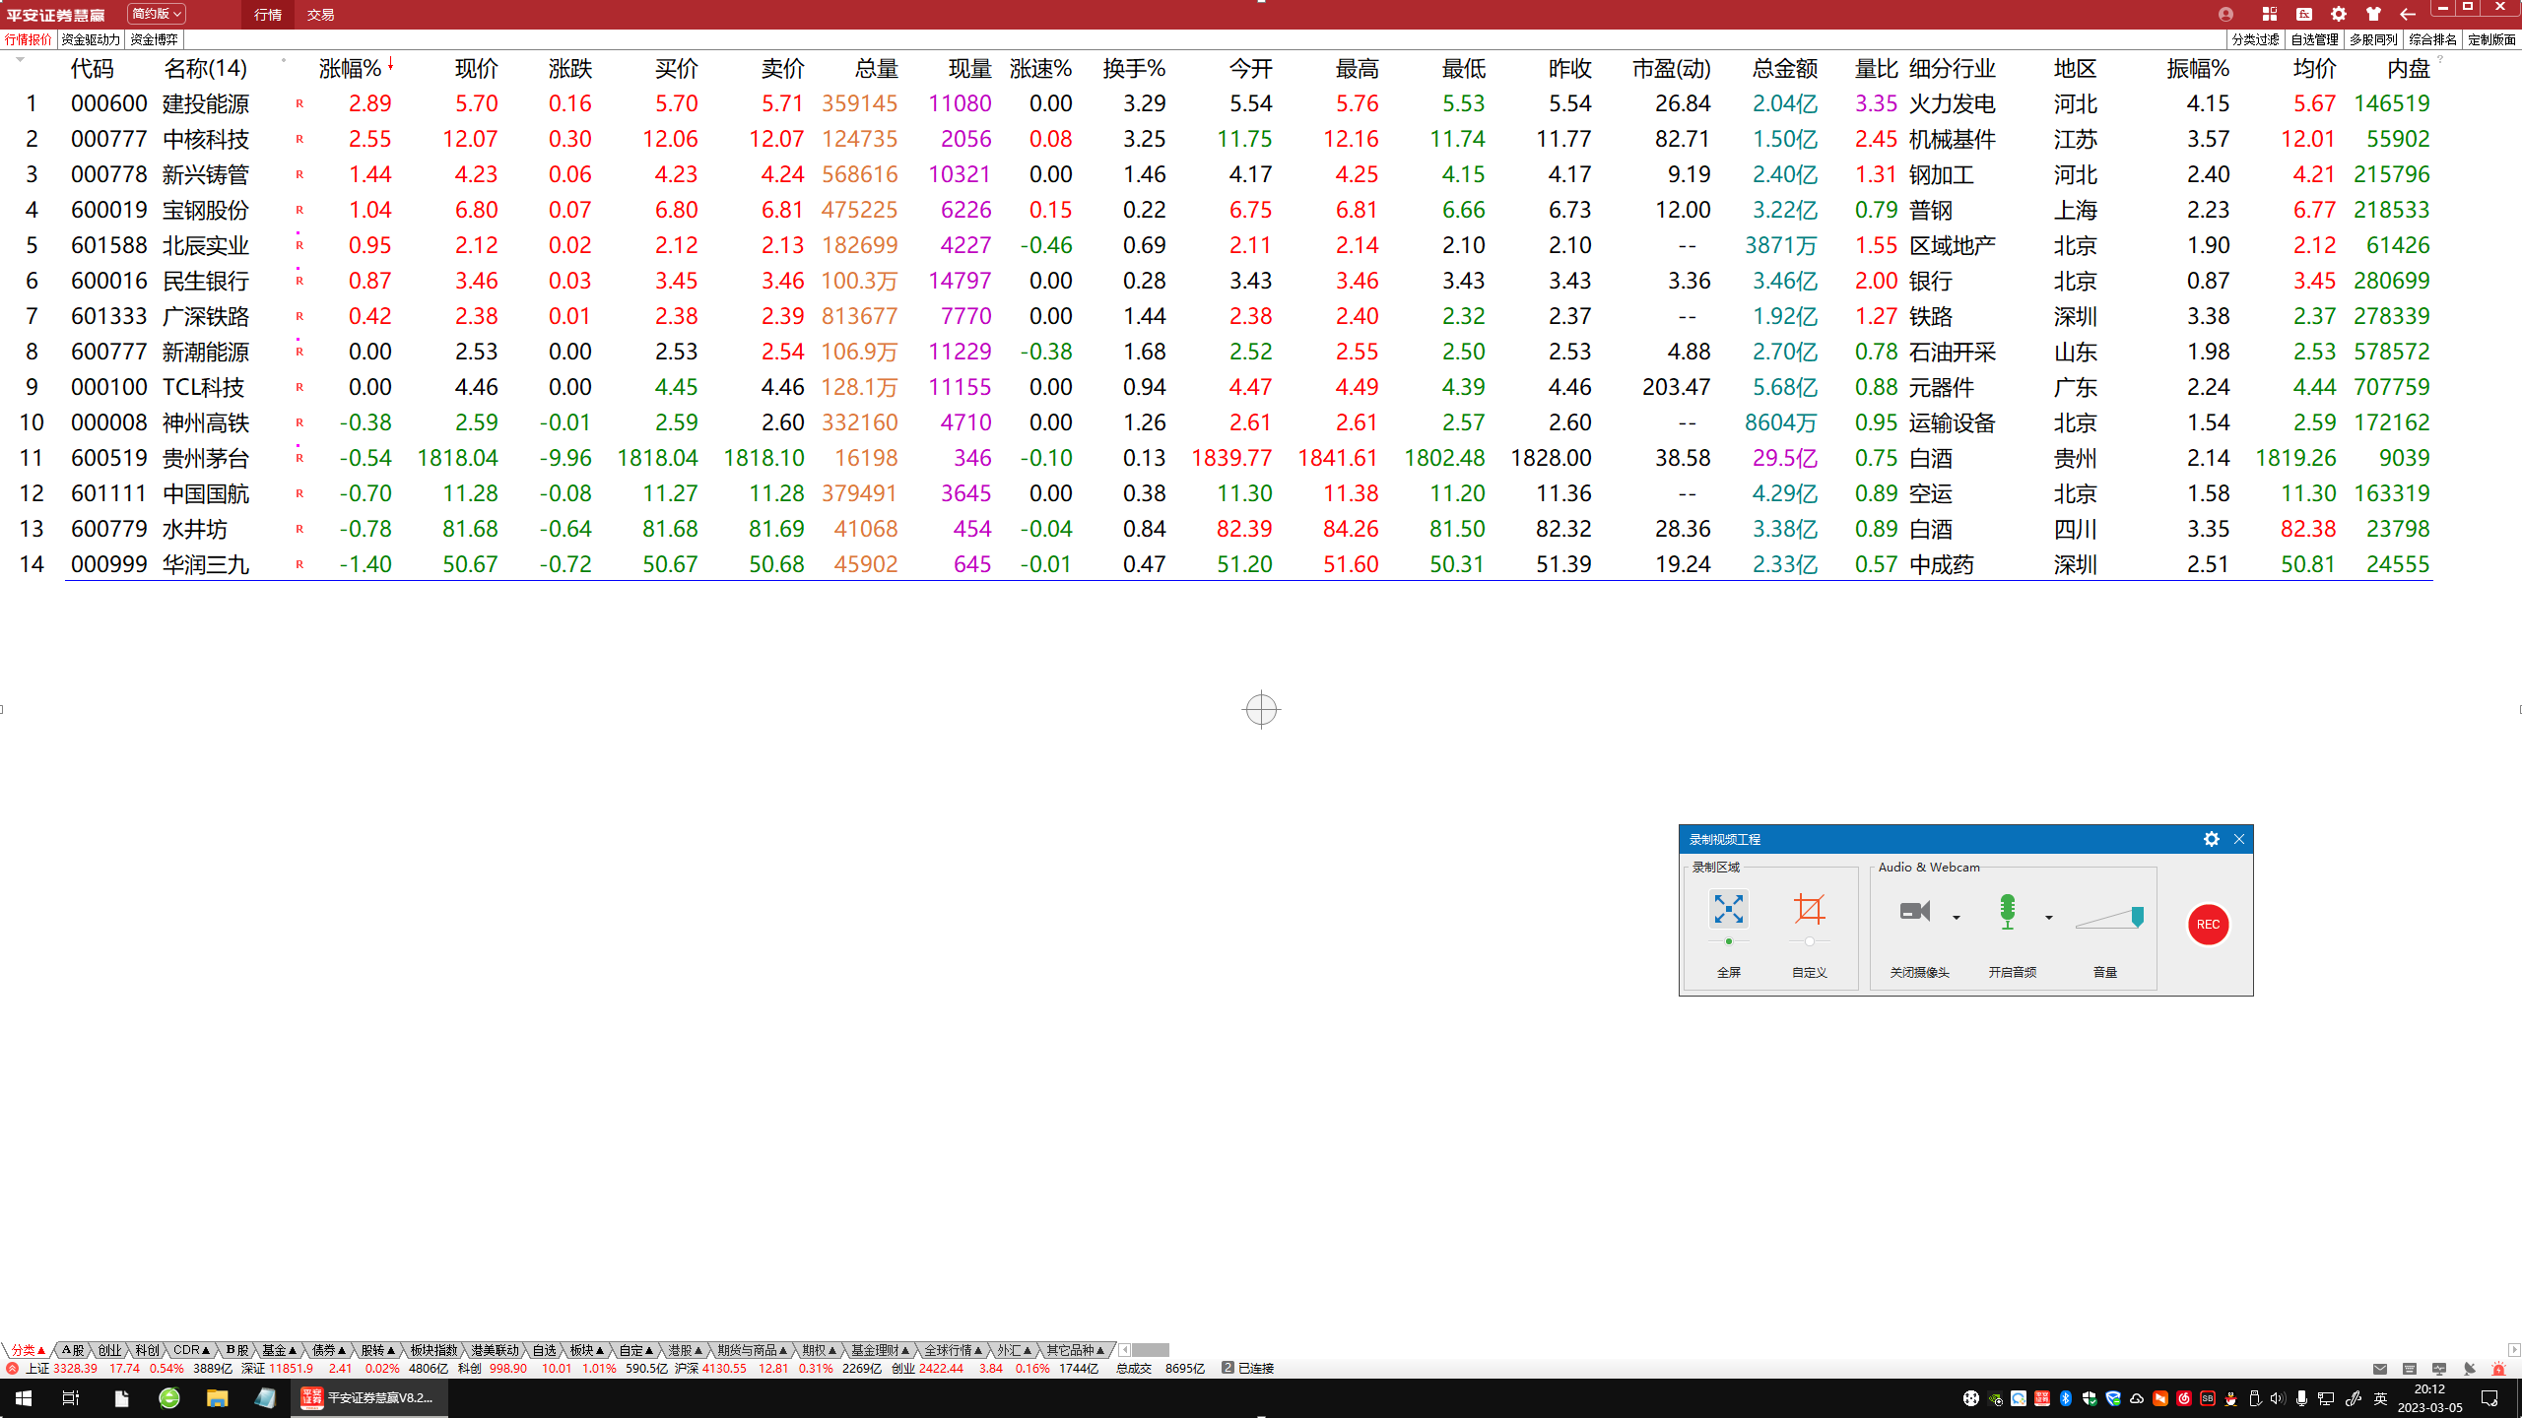The width and height of the screenshot is (2522, 1418).
Task: Open the microphone source dropdown arrow
Action: [x=2049, y=918]
